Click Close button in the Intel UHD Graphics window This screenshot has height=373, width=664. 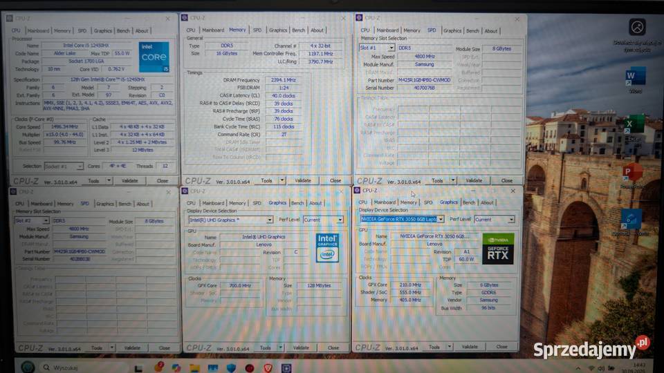(333, 347)
